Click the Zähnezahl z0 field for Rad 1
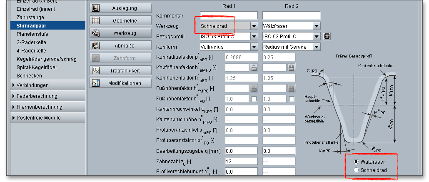The height and width of the screenshot is (182, 429). click(x=241, y=161)
